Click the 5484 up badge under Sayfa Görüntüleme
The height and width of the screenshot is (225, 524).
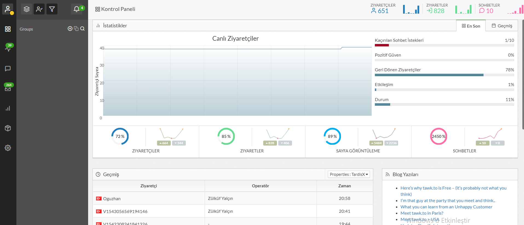tap(376, 143)
